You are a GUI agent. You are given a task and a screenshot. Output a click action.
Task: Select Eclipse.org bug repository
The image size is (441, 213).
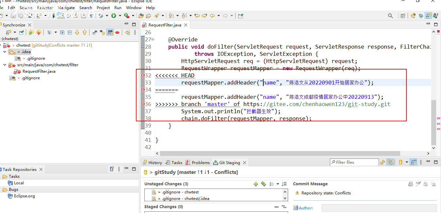pyautogui.click(x=24, y=196)
